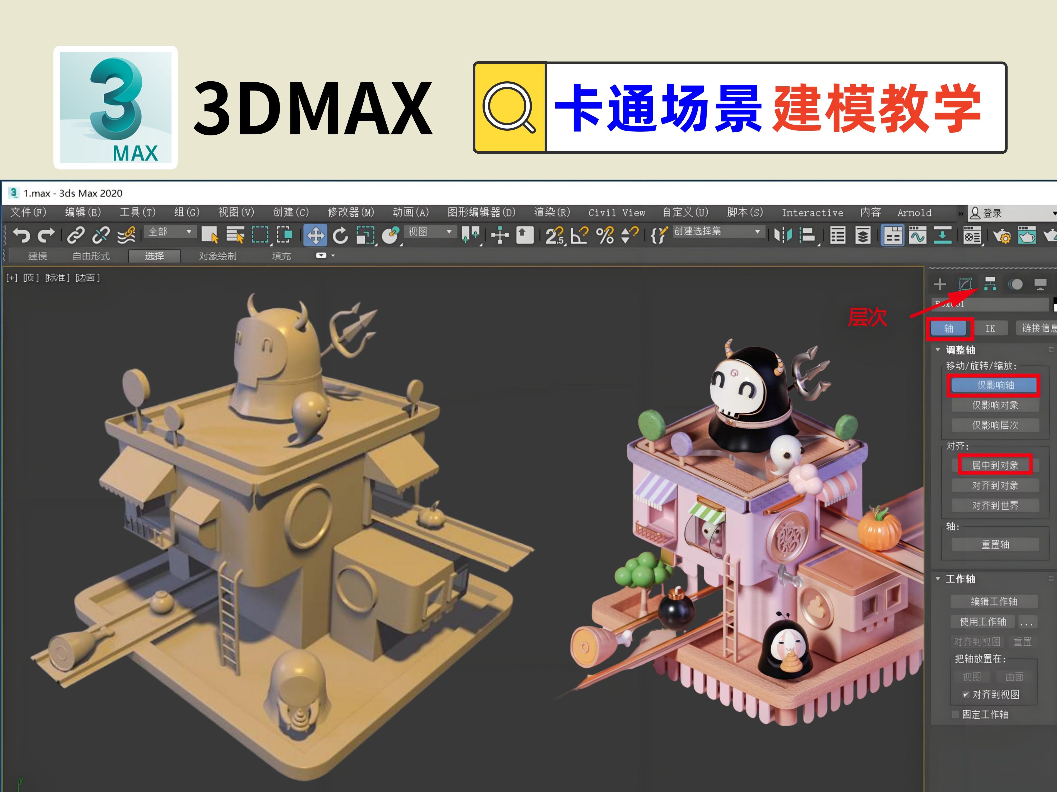This screenshot has height=792, width=1057.
Task: Activate the Select Object cursor tool
Action: coord(210,235)
